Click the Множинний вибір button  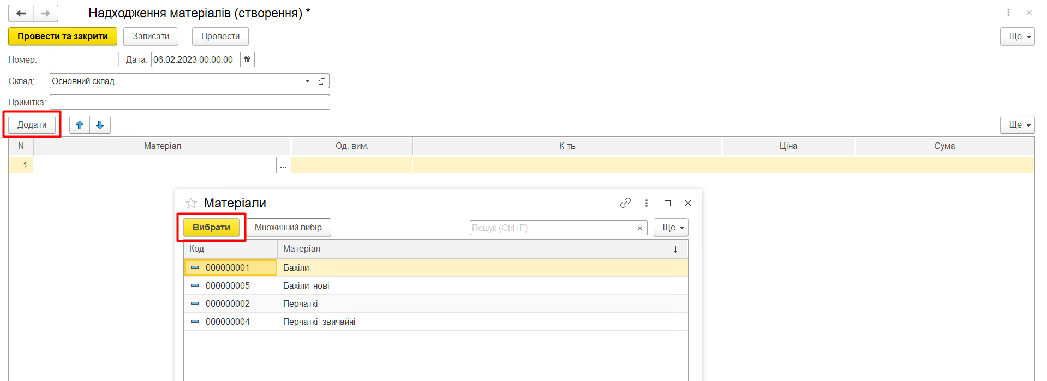(x=288, y=228)
